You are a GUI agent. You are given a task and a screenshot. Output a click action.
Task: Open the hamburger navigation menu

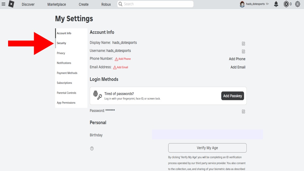pyautogui.click(x=4, y=4)
